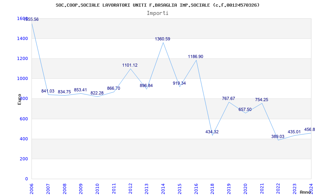Select the 841.03 data label
This screenshot has height=196, width=315.
[x=48, y=91]
